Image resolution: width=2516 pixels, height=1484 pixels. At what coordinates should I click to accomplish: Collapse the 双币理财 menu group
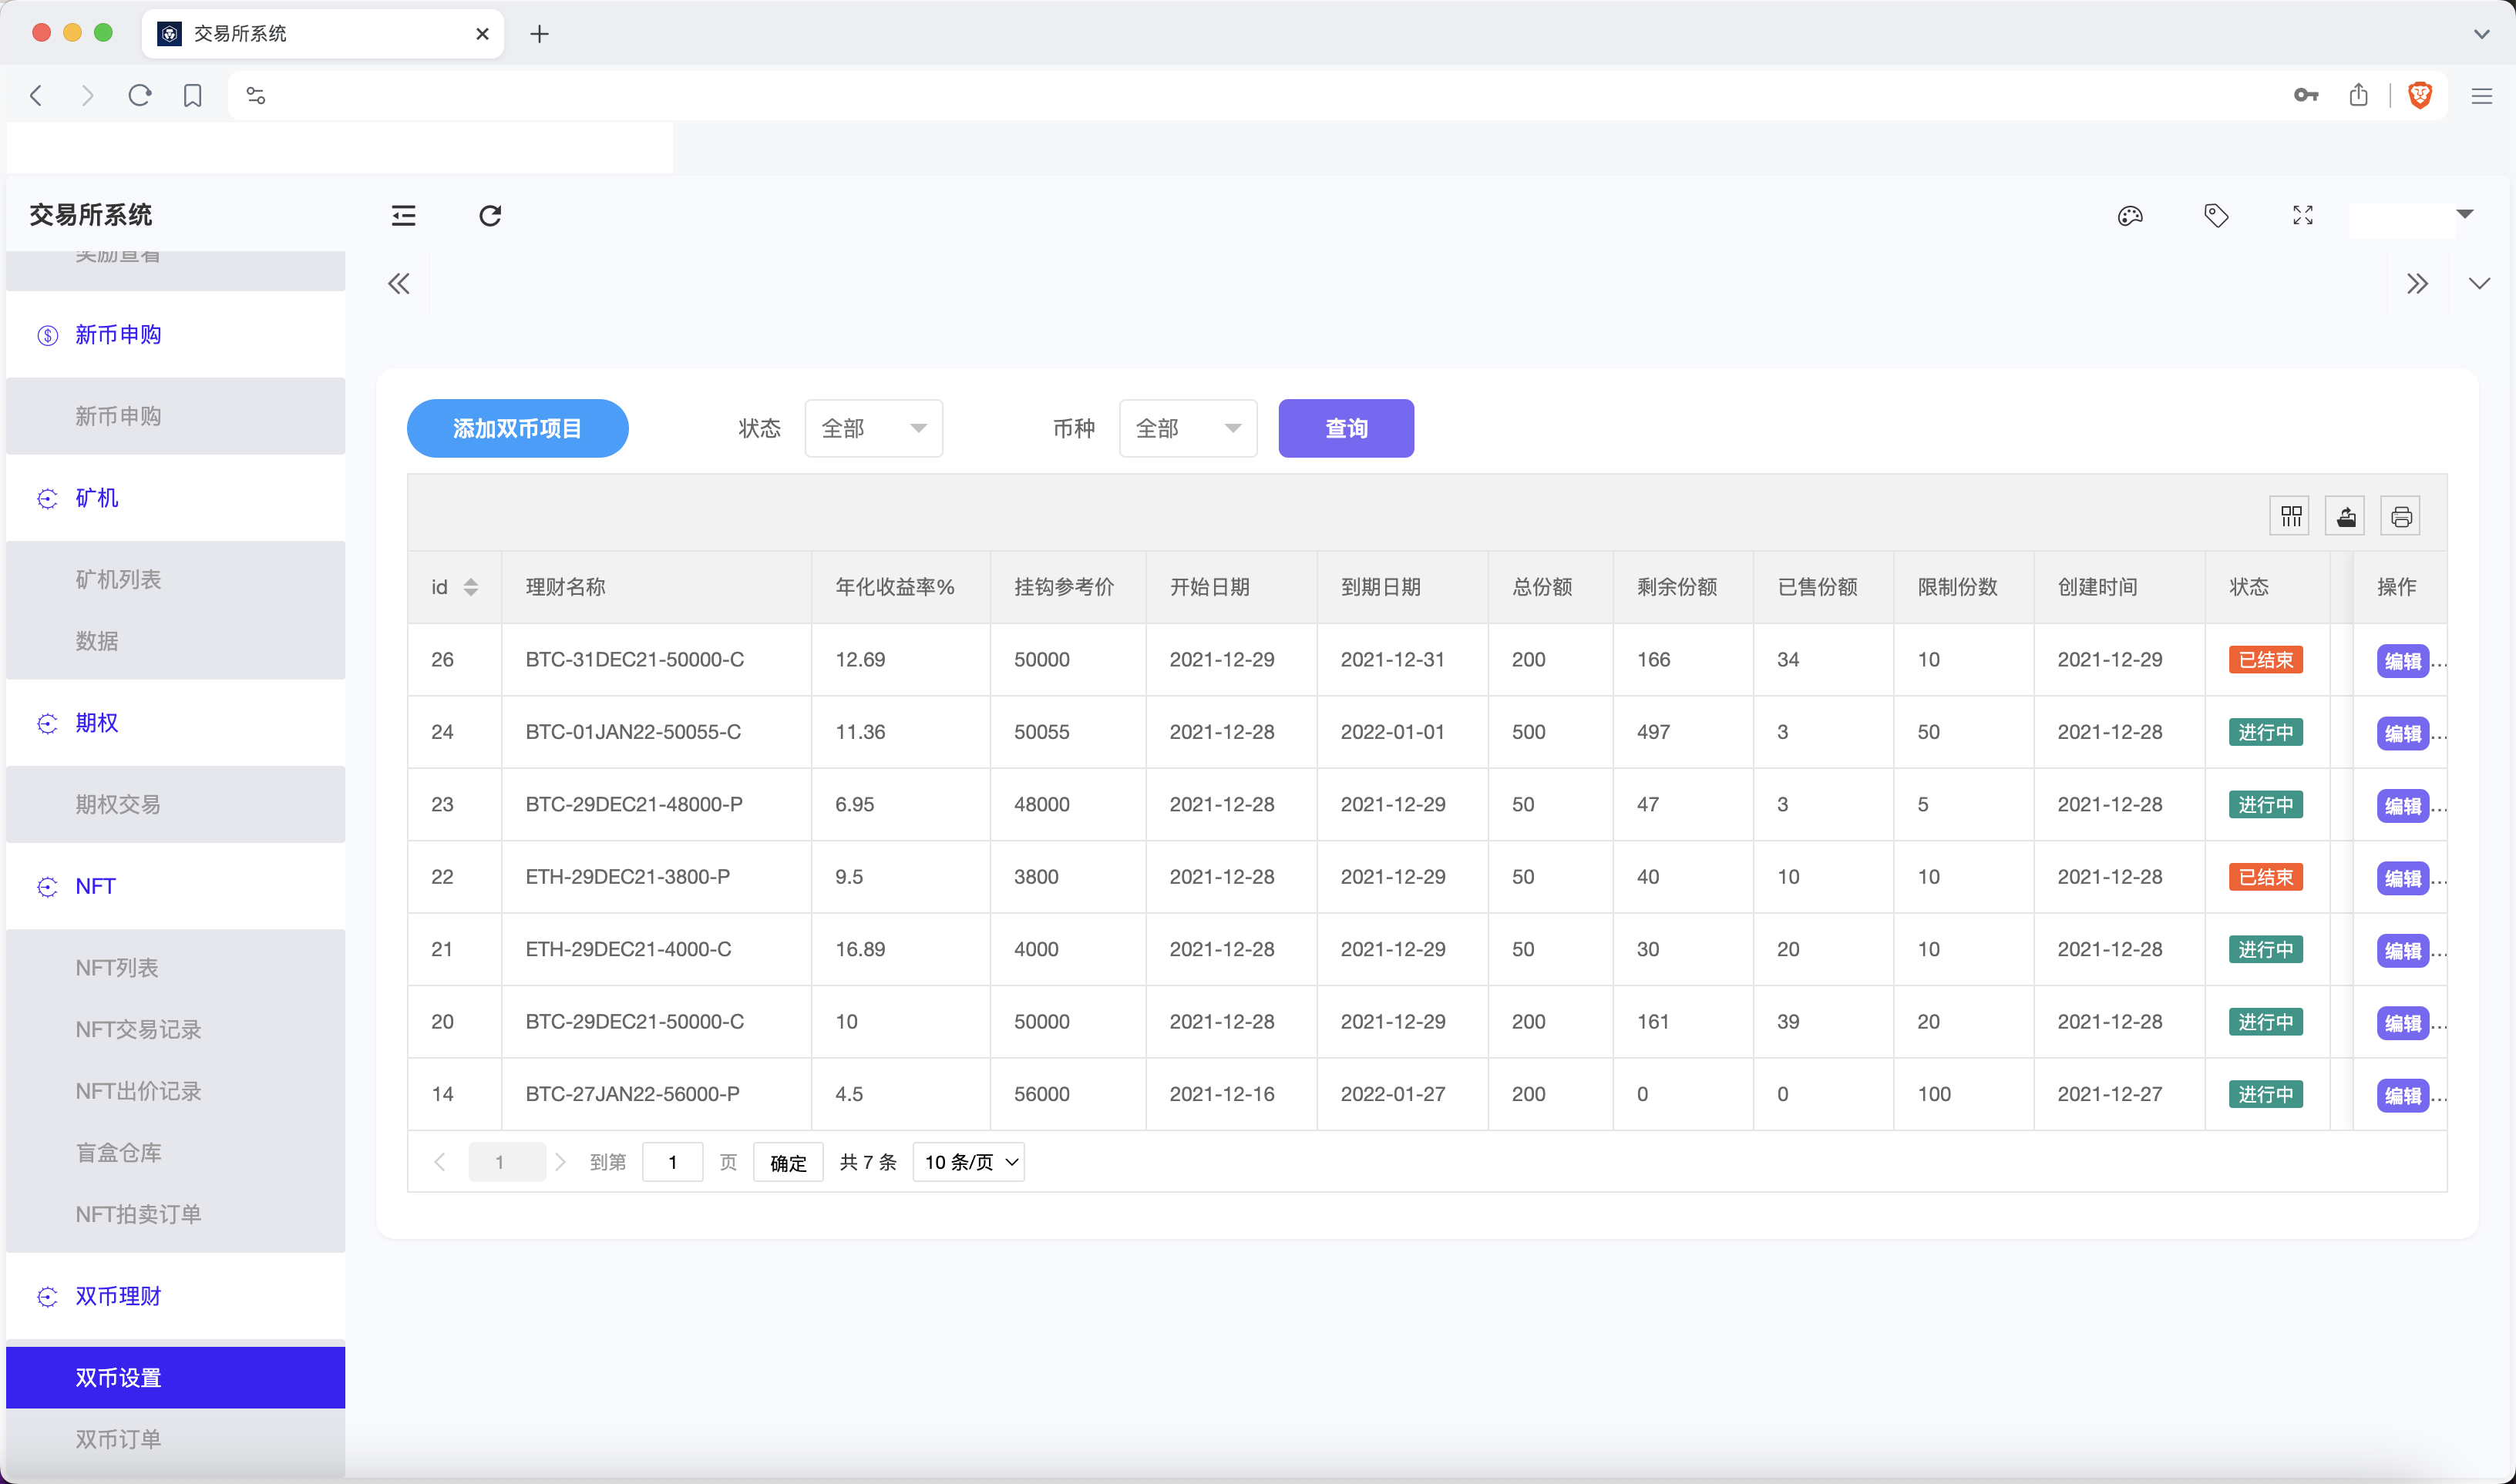click(175, 1297)
